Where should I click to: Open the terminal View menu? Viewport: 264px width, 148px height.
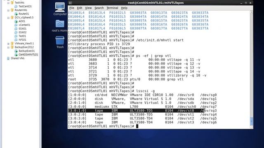[x=88, y=8]
